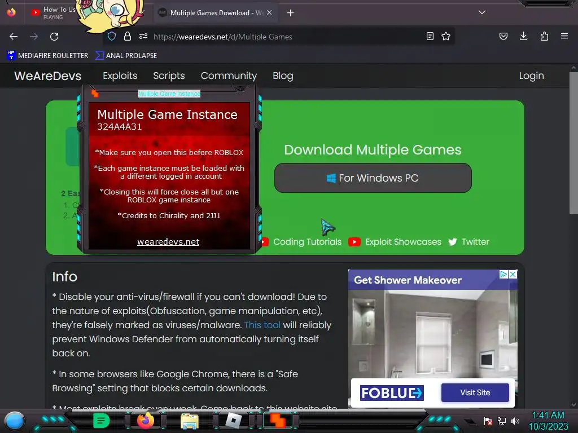578x433 pixels.
Task: Open the MEDIAFIRE ROULETTER bookmark
Action: click(47, 56)
